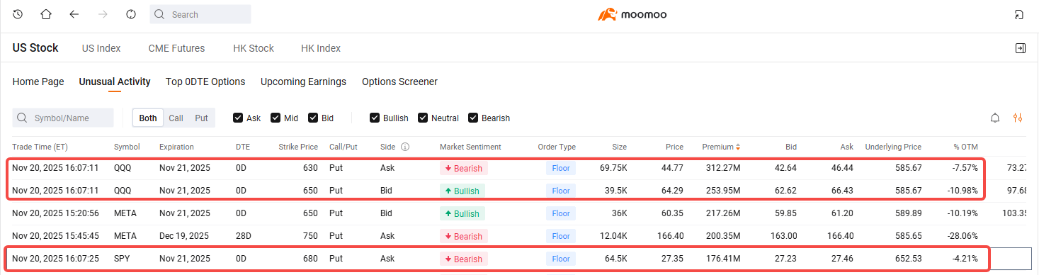Click the Size column header
The height and width of the screenshot is (275, 1039).
620,147
